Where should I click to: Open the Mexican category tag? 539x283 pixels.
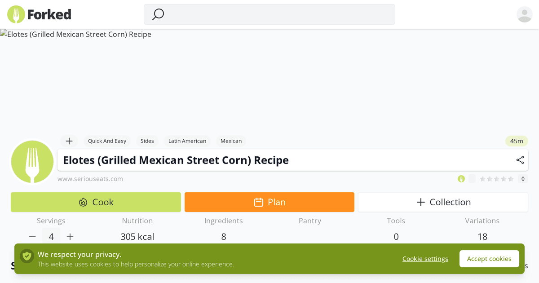(231, 141)
